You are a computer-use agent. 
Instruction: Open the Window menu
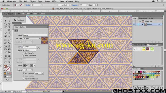coord(69,1)
